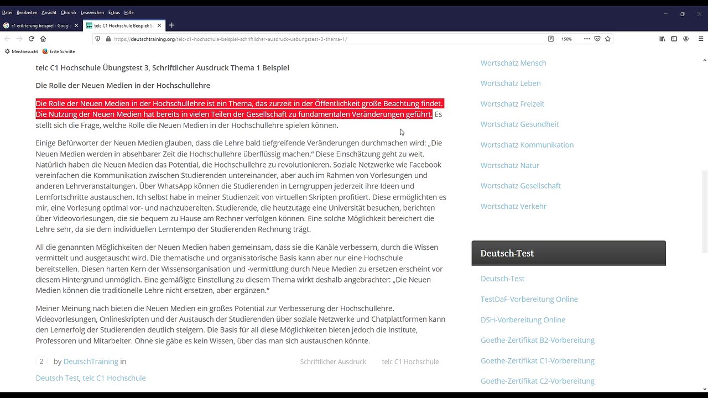
Task: Open the Datei menu
Action: (x=7, y=12)
